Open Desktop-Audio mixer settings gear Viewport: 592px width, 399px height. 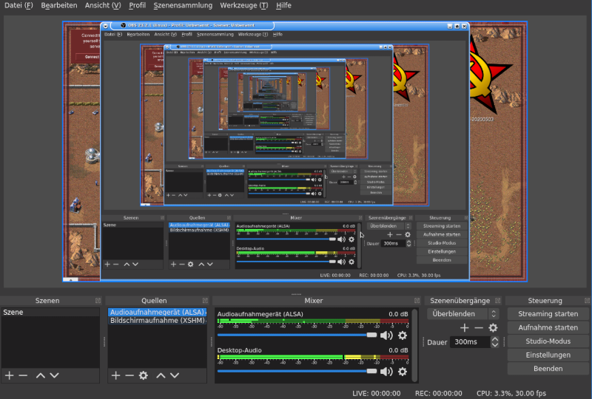pyautogui.click(x=403, y=372)
